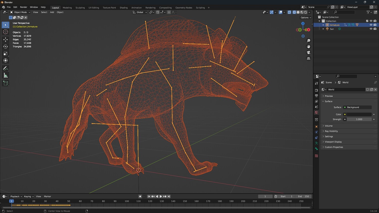Select the Select Box tool

(x=6, y=25)
